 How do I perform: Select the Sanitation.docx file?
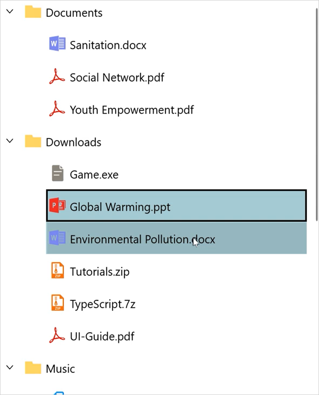tap(107, 44)
